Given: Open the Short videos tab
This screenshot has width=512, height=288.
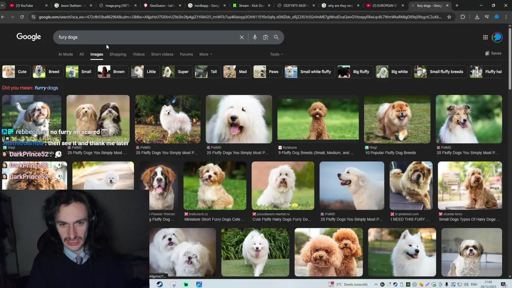Looking at the screenshot, I should coord(162,54).
